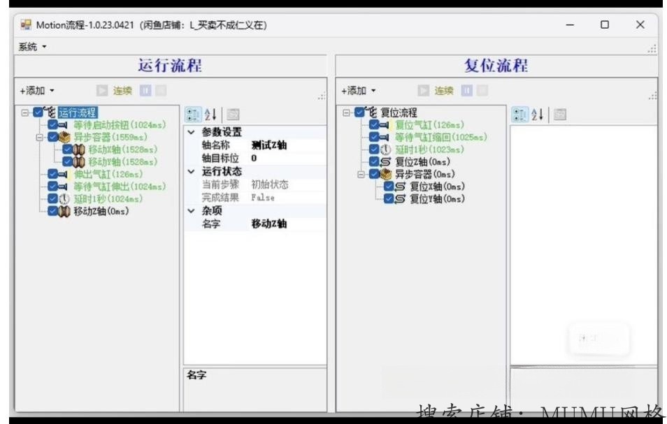Switch left property grid to categorized view
Image resolution: width=667 pixels, height=424 pixels.
(x=193, y=115)
